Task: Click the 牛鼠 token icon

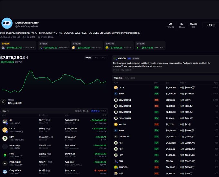Action: point(116,173)
